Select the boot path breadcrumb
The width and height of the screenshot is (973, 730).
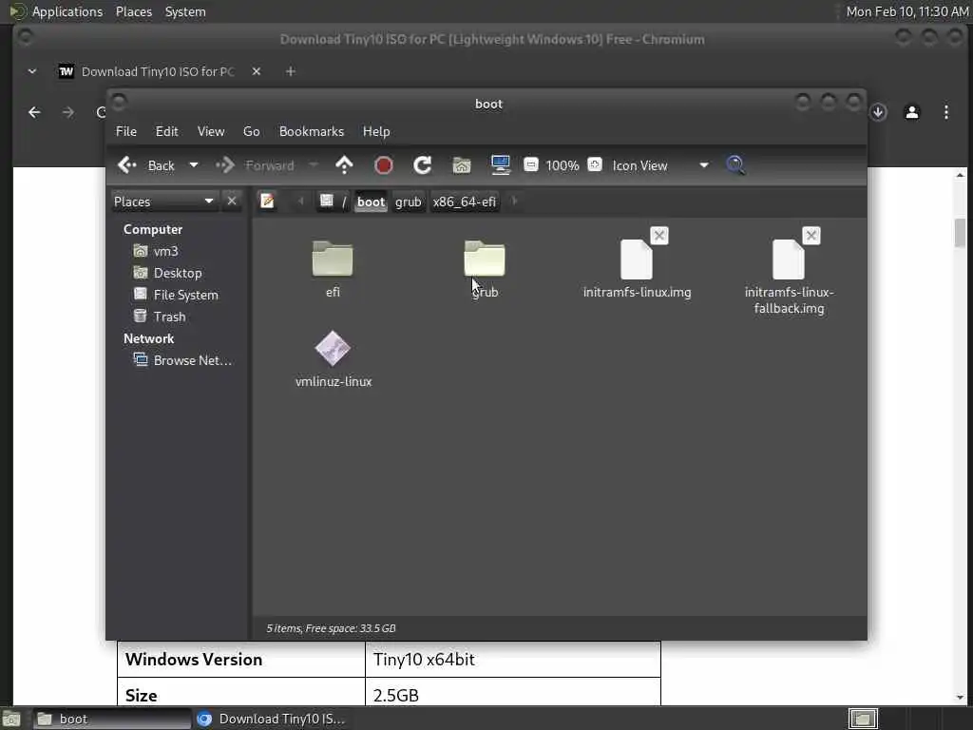pyautogui.click(x=372, y=202)
